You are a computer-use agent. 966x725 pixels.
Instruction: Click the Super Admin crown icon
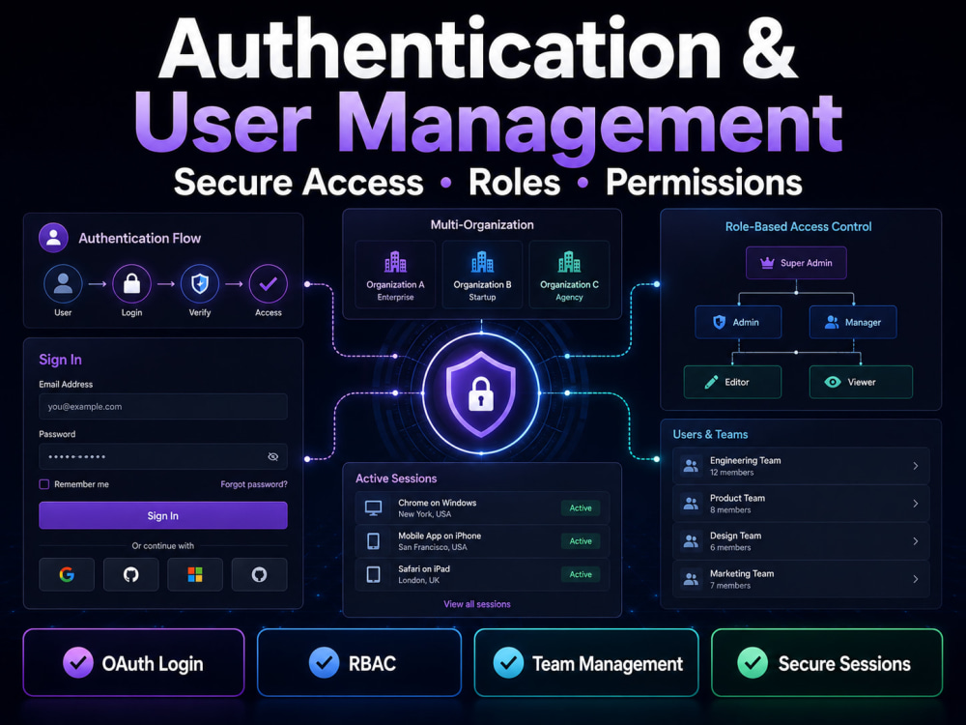[x=767, y=263]
